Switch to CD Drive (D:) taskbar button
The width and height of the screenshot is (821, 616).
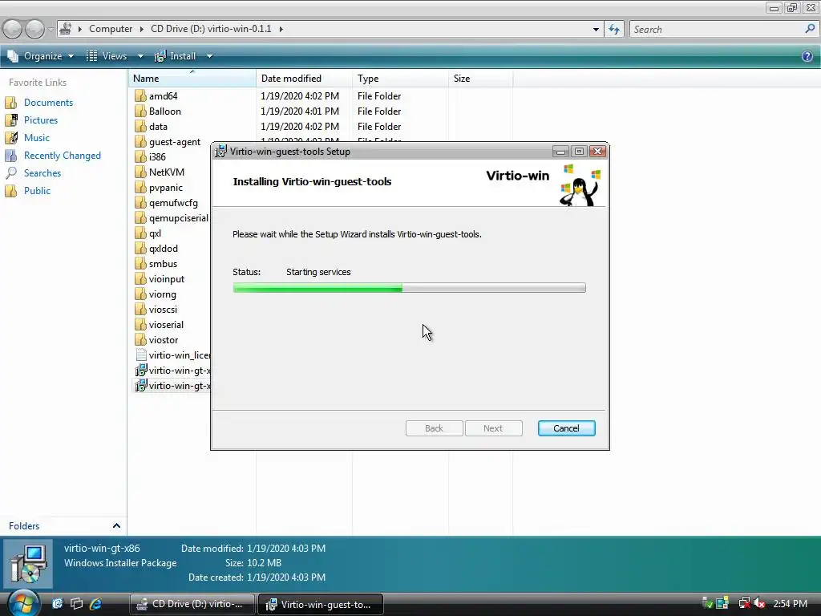pos(192,604)
